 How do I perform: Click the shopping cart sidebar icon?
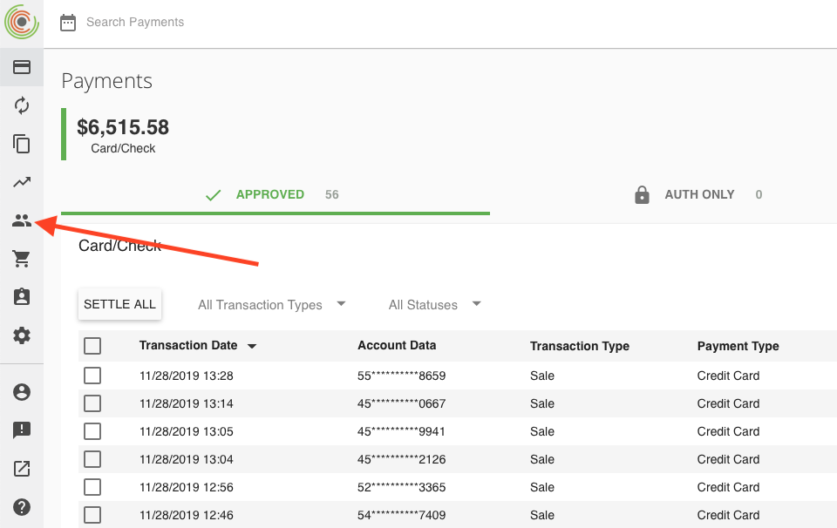pyautogui.click(x=22, y=259)
